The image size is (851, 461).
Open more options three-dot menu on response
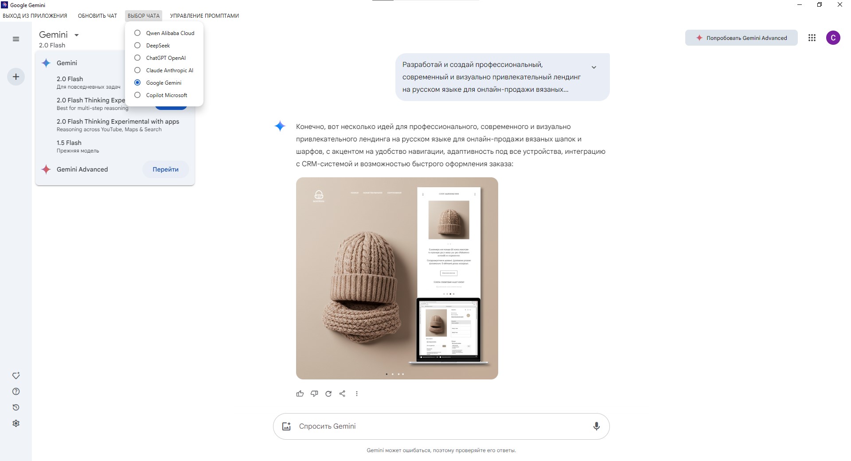point(357,394)
